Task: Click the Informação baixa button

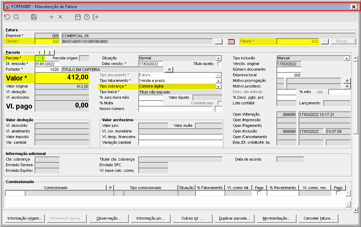Action: click(x=67, y=218)
